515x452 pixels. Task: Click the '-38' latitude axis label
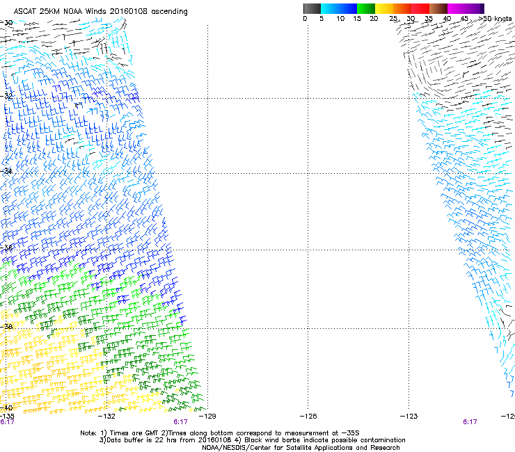pyautogui.click(x=6, y=327)
